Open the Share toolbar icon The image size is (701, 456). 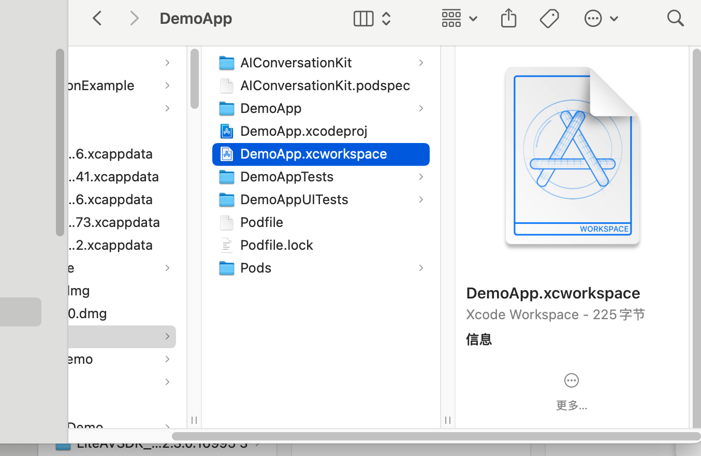tap(508, 19)
